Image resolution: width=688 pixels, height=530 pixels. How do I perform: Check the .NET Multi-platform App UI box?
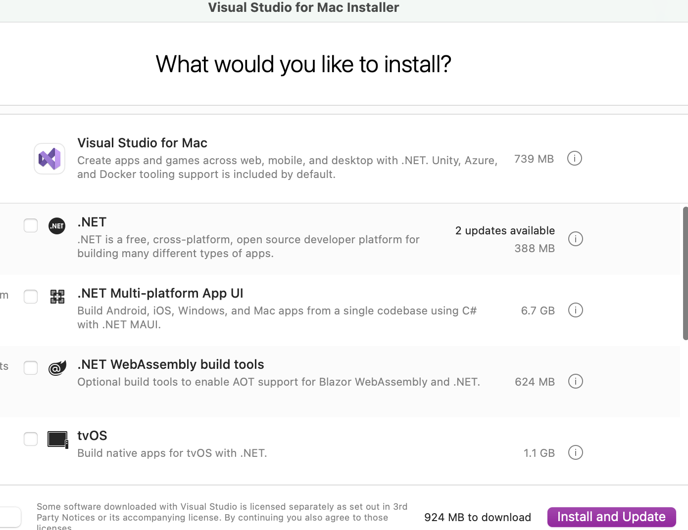coord(31,297)
